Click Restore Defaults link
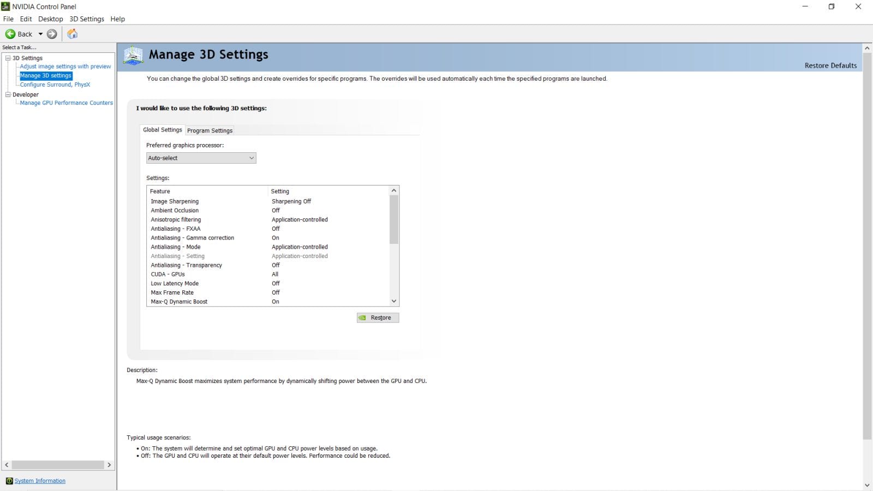 [830, 65]
